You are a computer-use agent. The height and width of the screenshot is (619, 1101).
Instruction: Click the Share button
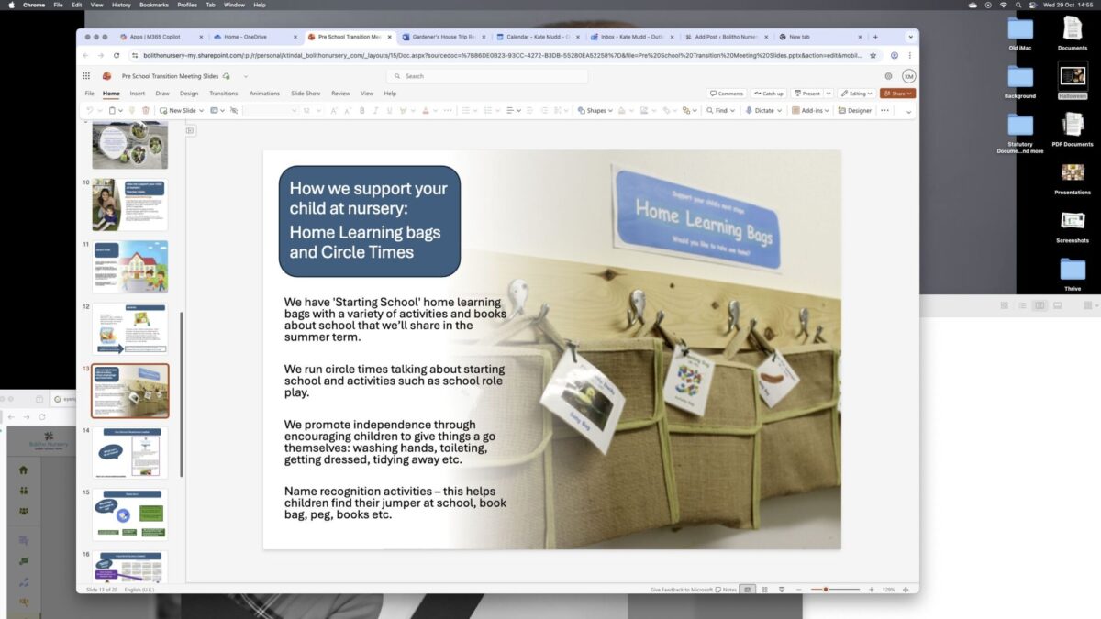896,94
